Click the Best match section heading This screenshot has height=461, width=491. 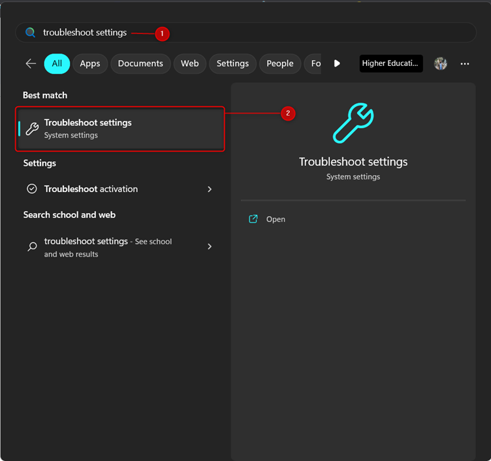click(x=45, y=95)
